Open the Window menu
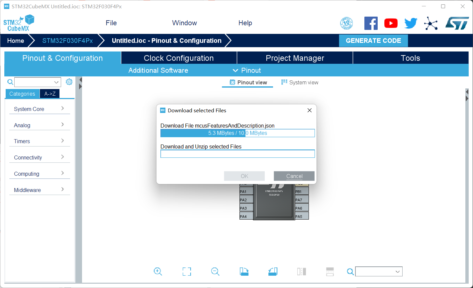Viewport: 473px width, 288px height. click(x=184, y=23)
